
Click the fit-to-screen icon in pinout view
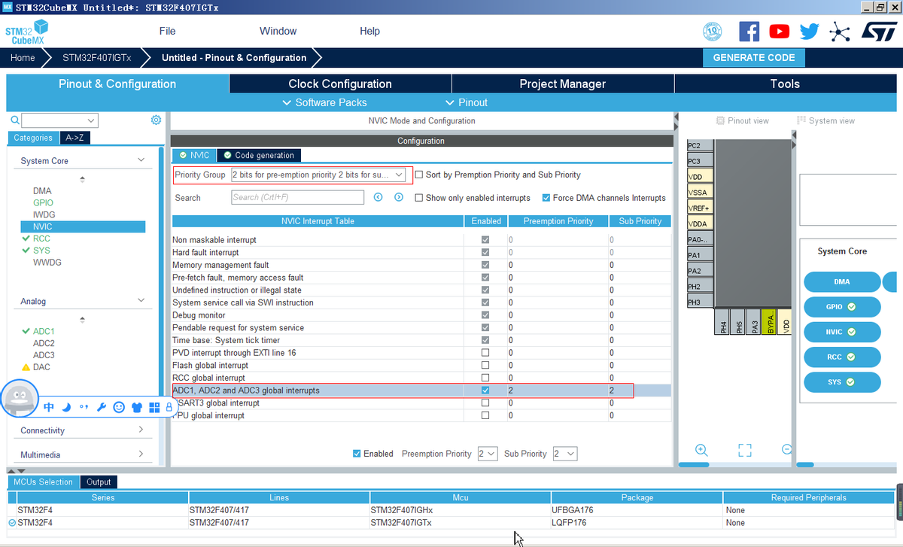(745, 450)
